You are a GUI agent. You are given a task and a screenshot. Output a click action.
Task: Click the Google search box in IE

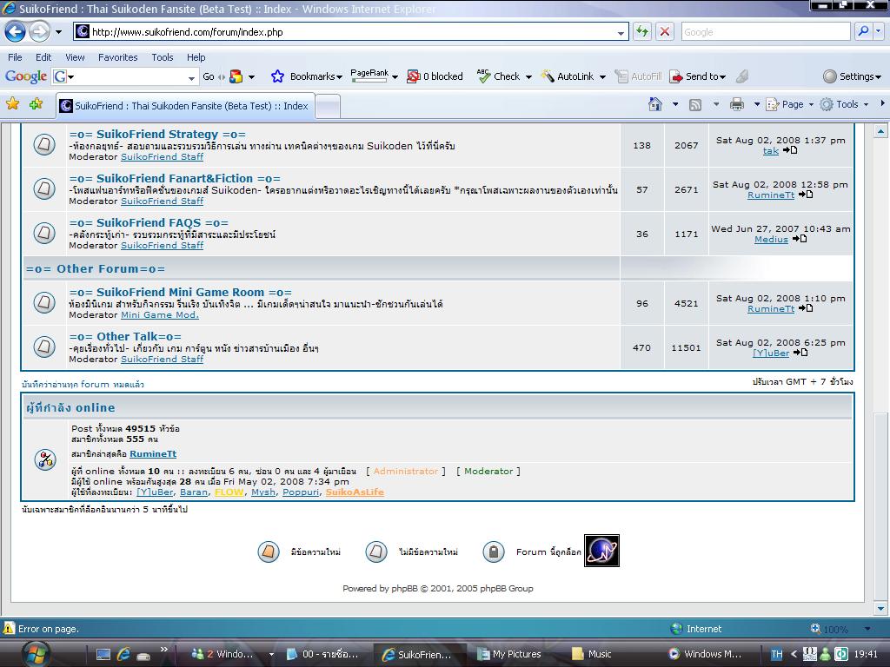(x=763, y=32)
